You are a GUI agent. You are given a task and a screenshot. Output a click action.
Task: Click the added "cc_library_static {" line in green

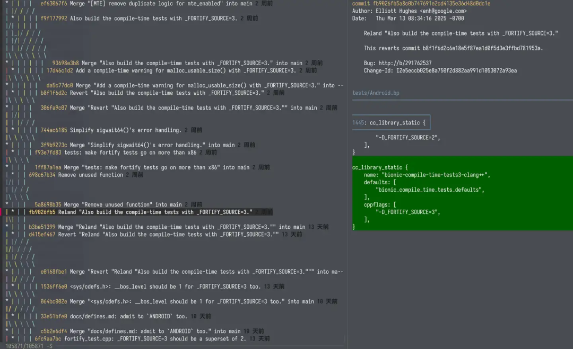point(380,167)
